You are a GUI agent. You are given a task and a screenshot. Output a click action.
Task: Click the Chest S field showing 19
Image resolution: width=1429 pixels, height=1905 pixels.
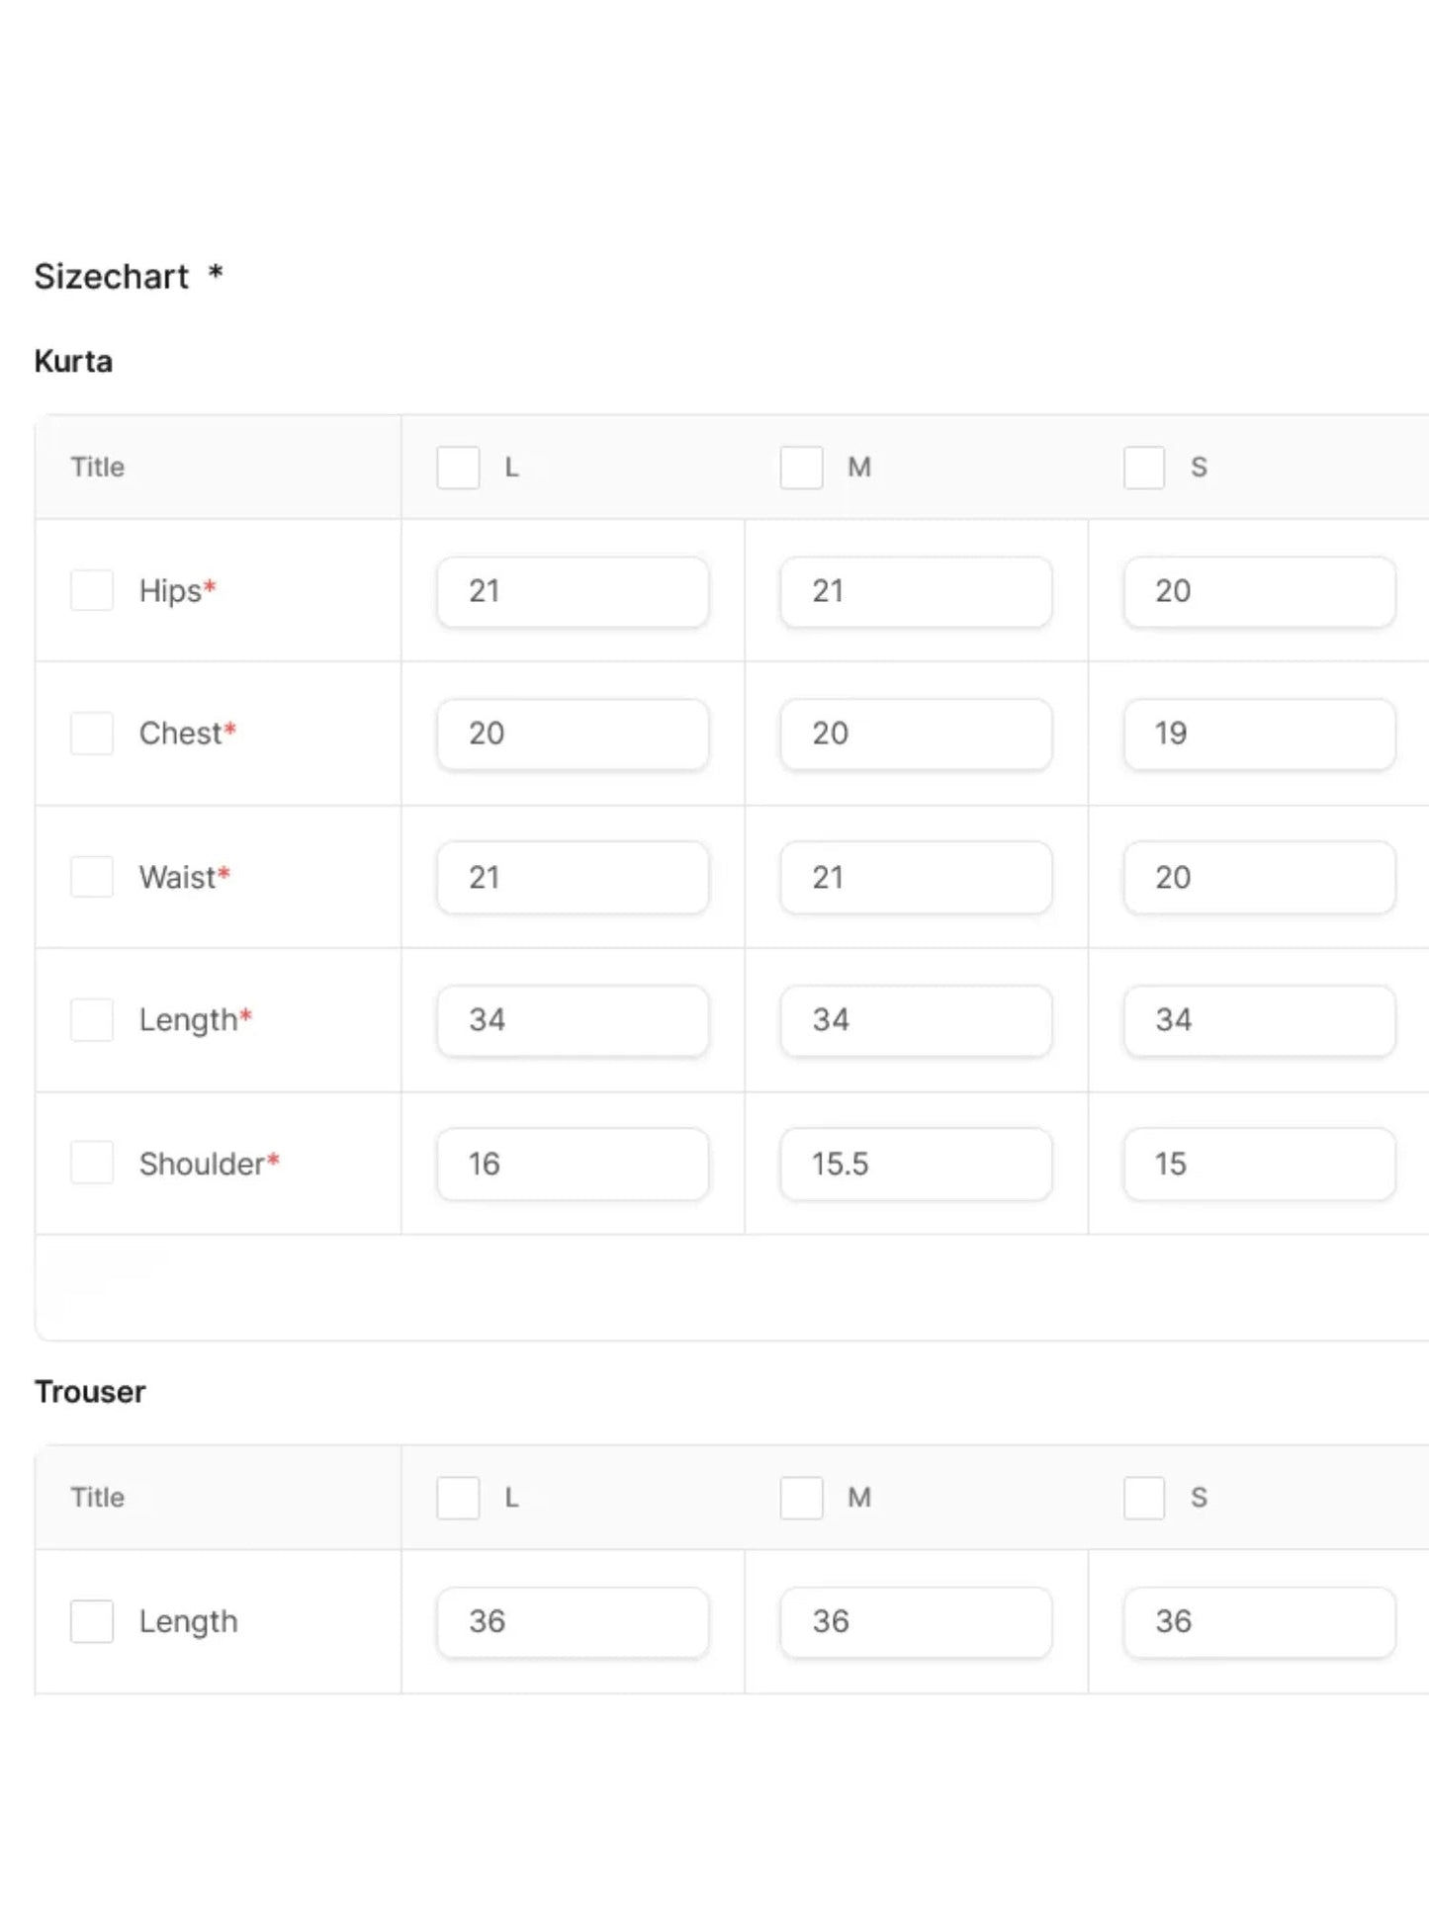[1259, 734]
